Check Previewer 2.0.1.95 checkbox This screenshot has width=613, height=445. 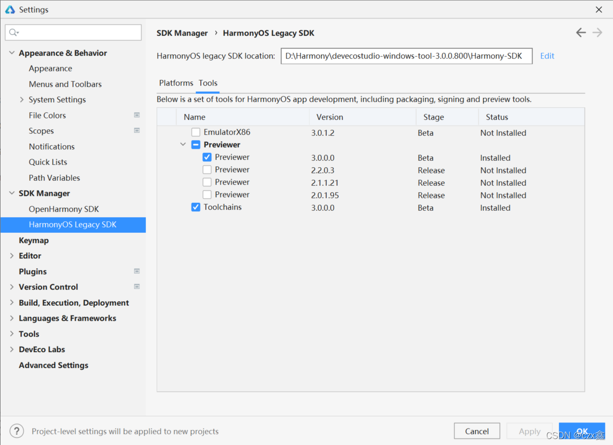(207, 195)
